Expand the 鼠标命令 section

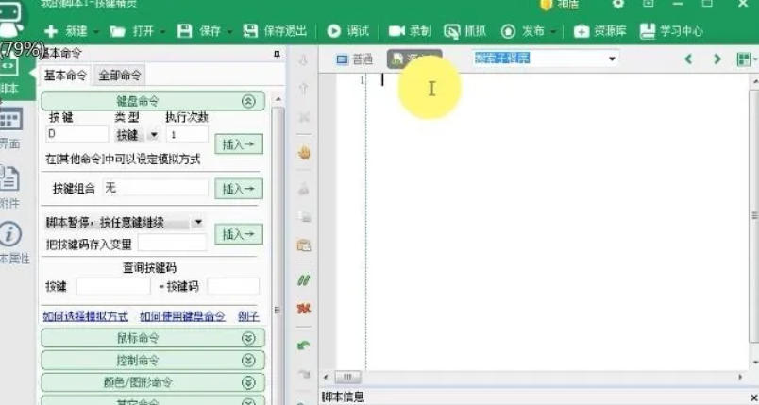[x=248, y=338]
